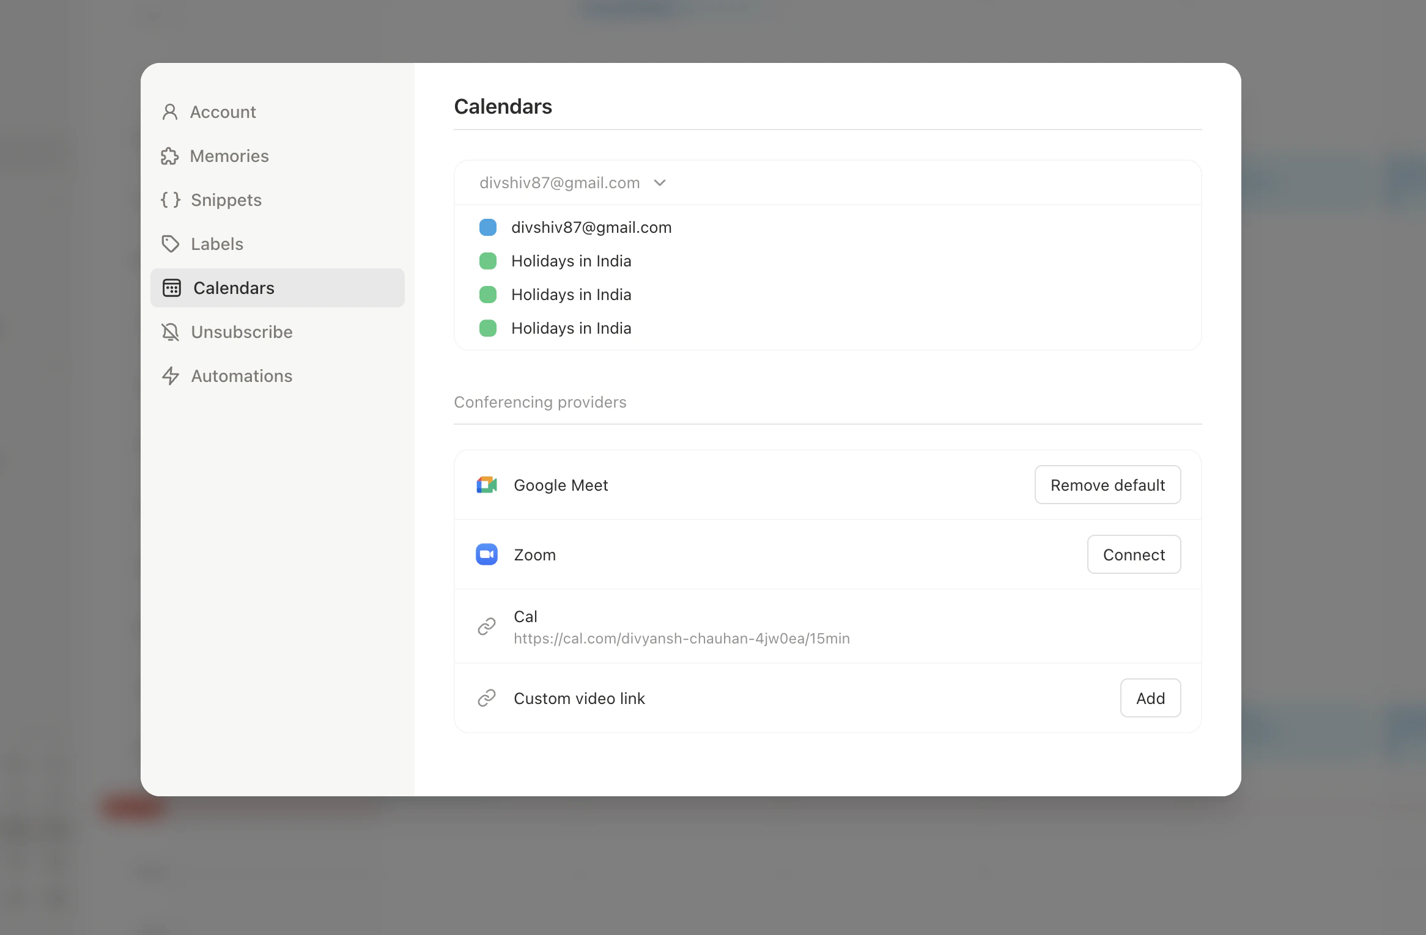Go to the Memories section
This screenshot has width=1426, height=935.
[278, 156]
